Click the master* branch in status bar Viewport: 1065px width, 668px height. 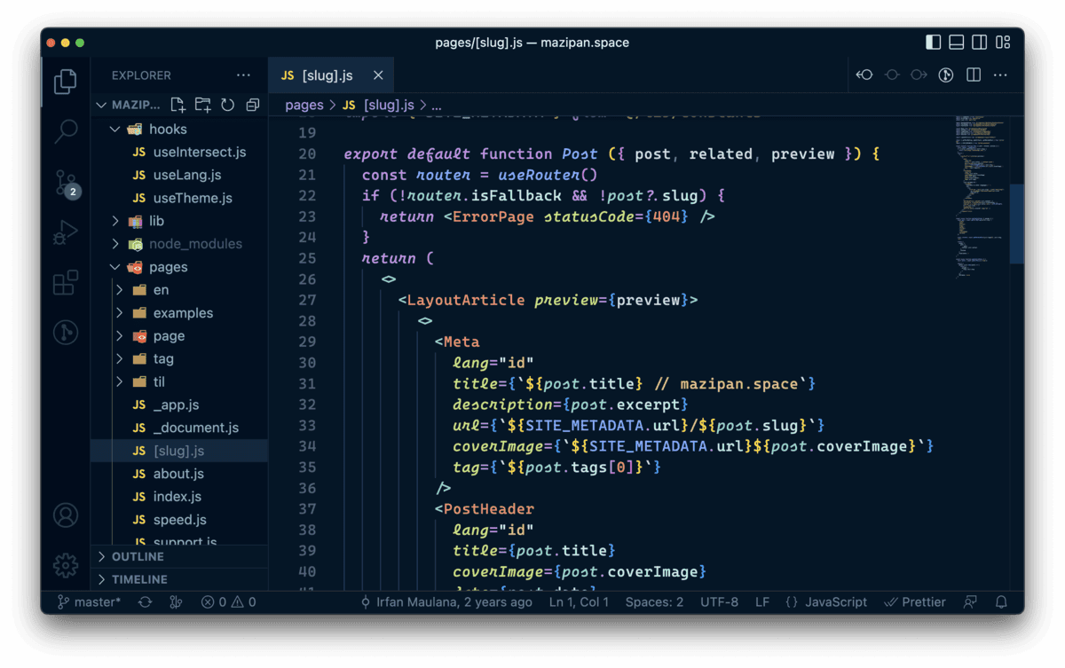pyautogui.click(x=90, y=601)
